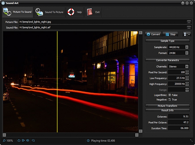Expand the Picture Transform section
The height and width of the screenshot is (145, 195).
pyautogui.click(x=167, y=106)
